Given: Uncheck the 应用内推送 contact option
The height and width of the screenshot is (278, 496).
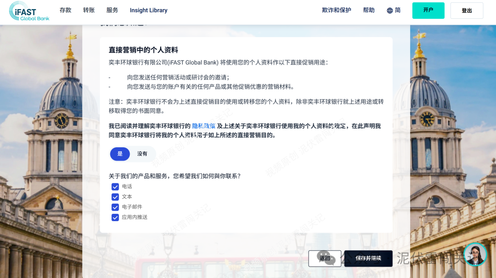Looking at the screenshot, I should 115,217.
